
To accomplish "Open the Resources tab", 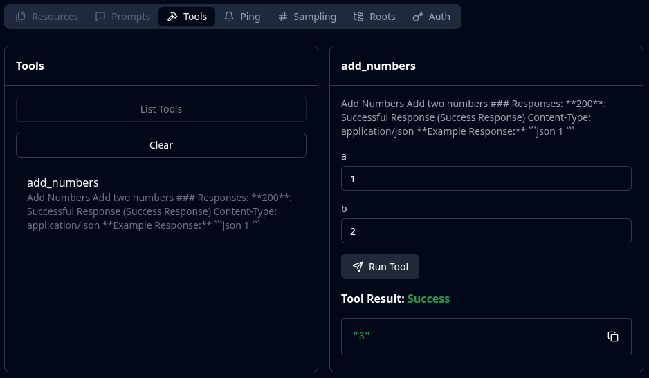I will [x=47, y=17].
